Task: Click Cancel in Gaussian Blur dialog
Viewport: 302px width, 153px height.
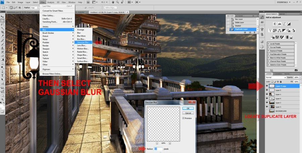Action: tap(188, 113)
